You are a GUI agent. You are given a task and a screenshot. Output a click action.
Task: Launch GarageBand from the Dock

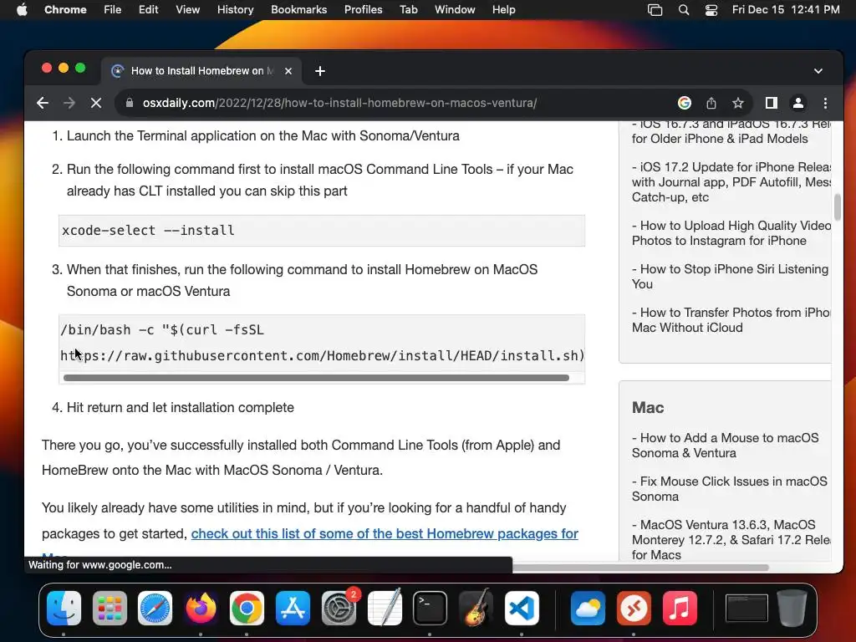pos(476,609)
